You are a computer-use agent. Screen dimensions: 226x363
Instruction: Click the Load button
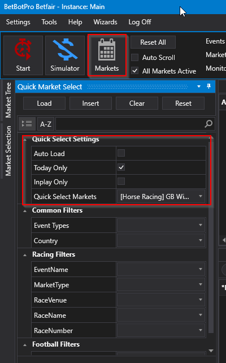[x=44, y=103]
